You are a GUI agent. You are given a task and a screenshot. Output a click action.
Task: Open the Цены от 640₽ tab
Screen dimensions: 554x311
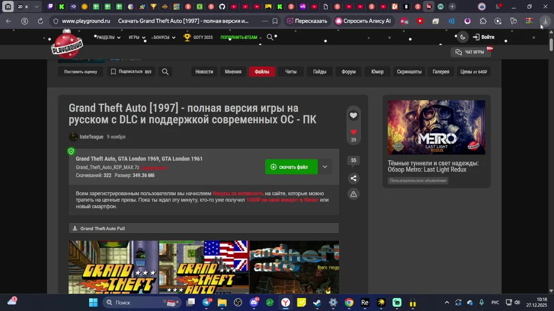click(x=473, y=72)
